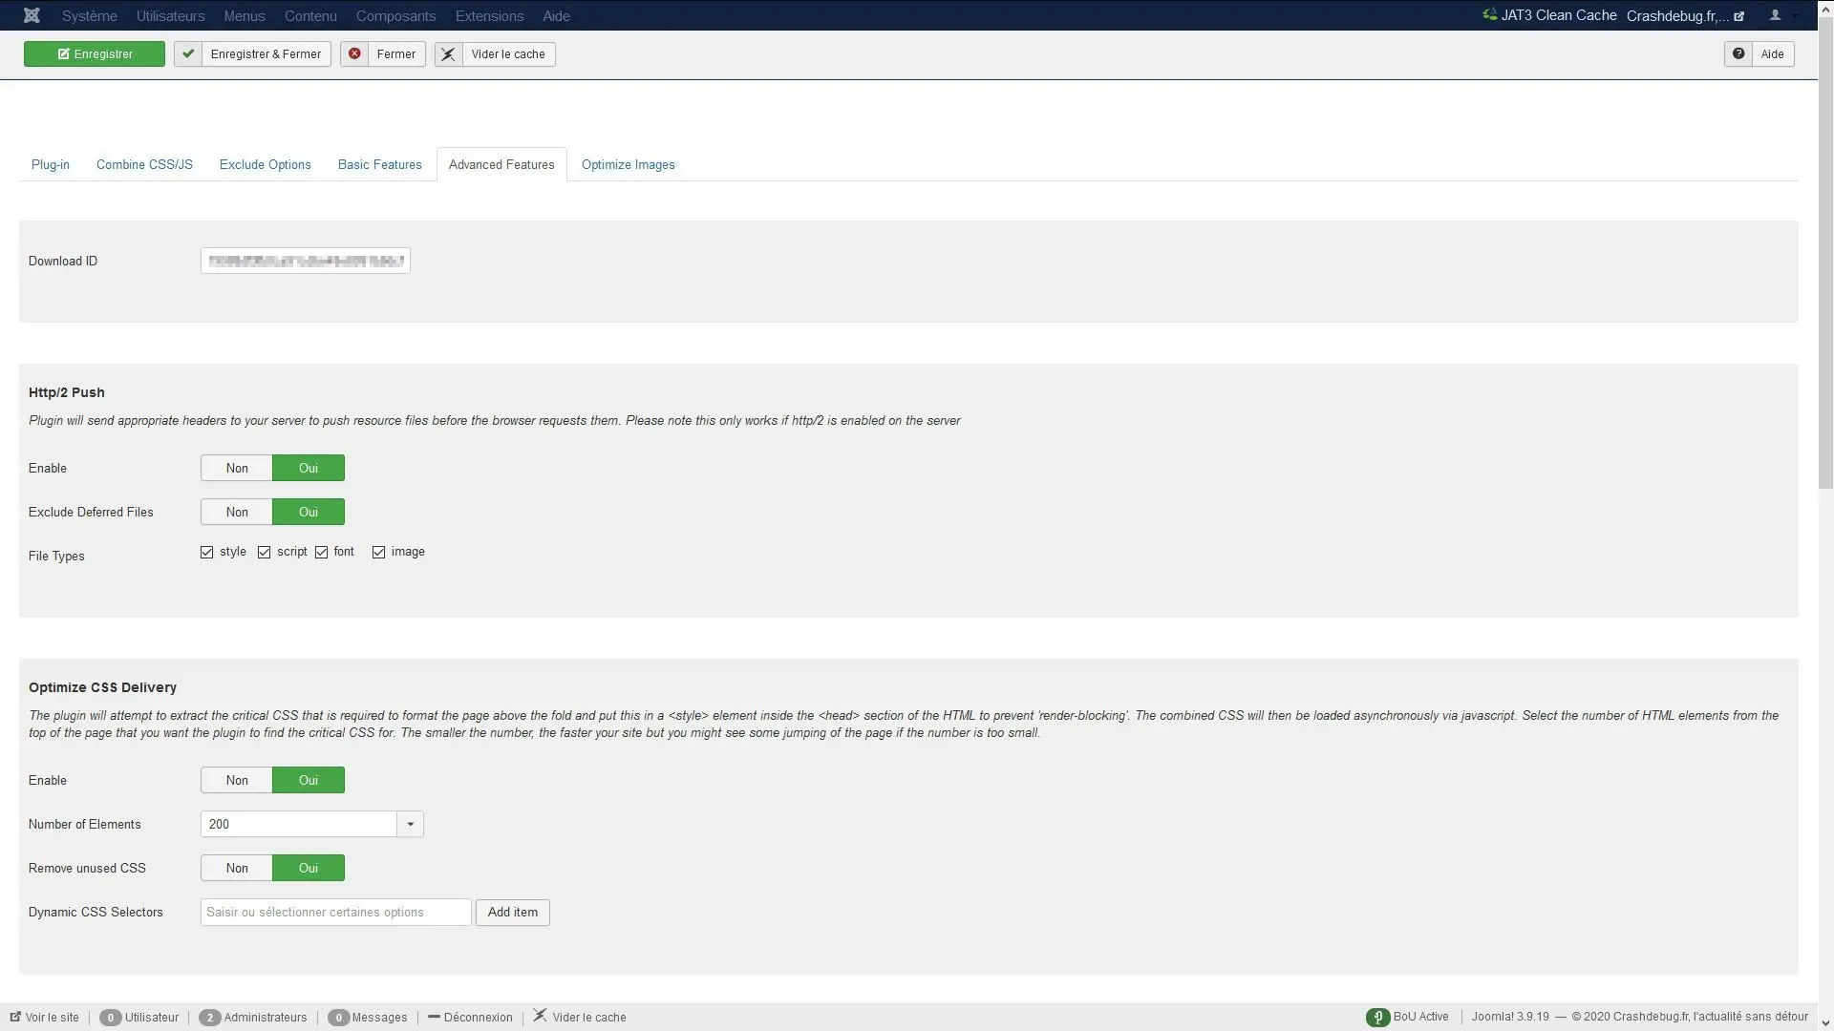This screenshot has width=1834, height=1031.
Task: Switch to the Plug-in tab
Action: pyautogui.click(x=51, y=164)
